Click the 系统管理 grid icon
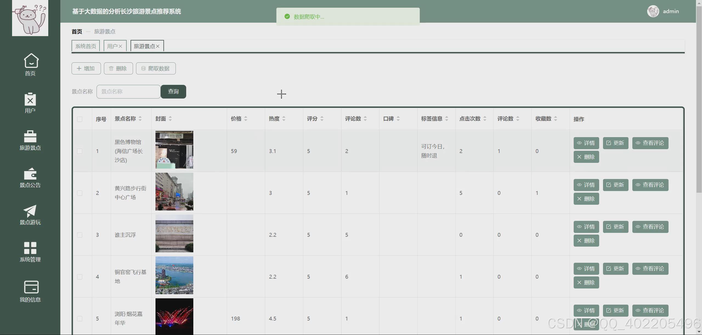The width and height of the screenshot is (702, 335). point(30,248)
